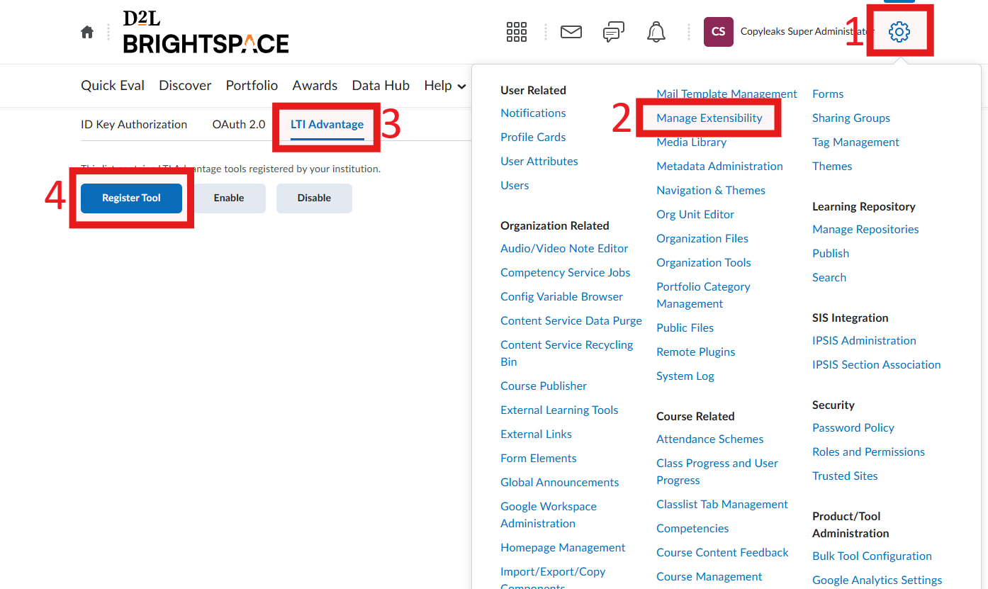
Task: Open the CS user avatar menu
Action: tap(718, 32)
